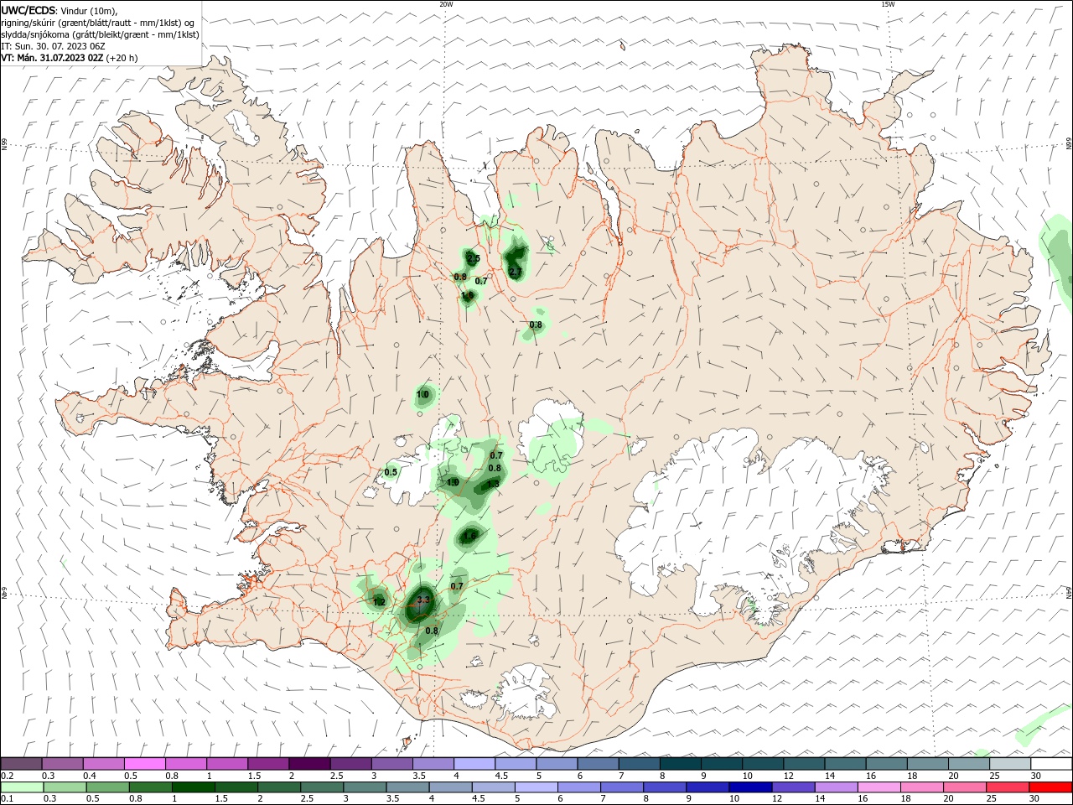Viewport: 1073px width, 805px height.
Task: Click the 1.2 precipitation value label
Action: 379,601
